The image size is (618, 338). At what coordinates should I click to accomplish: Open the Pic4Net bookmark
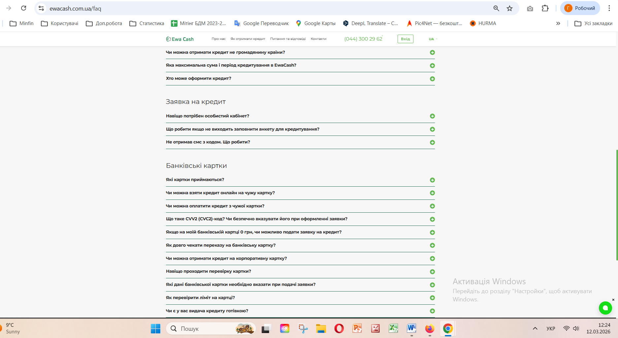[x=434, y=23]
